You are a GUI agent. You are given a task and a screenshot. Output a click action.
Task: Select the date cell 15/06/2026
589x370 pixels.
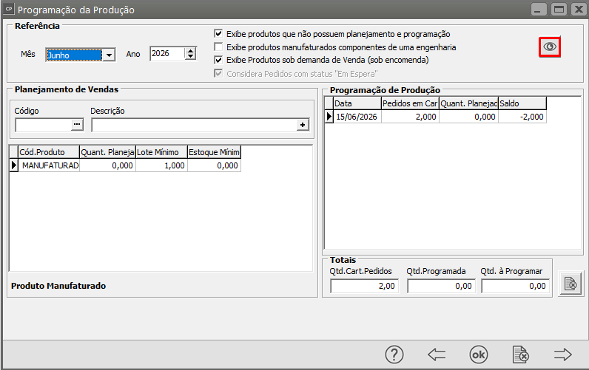coord(357,117)
